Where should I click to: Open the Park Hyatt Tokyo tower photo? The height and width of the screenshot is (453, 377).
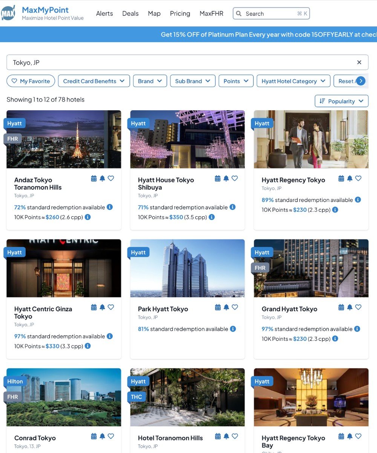tap(187, 268)
